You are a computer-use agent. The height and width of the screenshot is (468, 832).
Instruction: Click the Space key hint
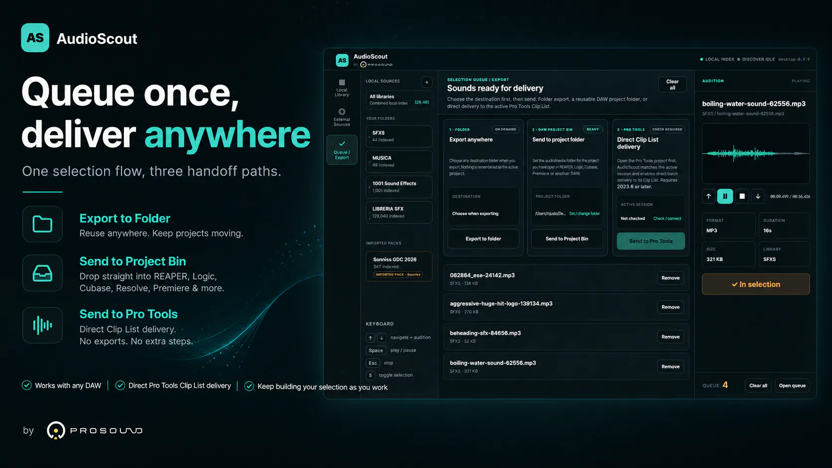pos(376,350)
